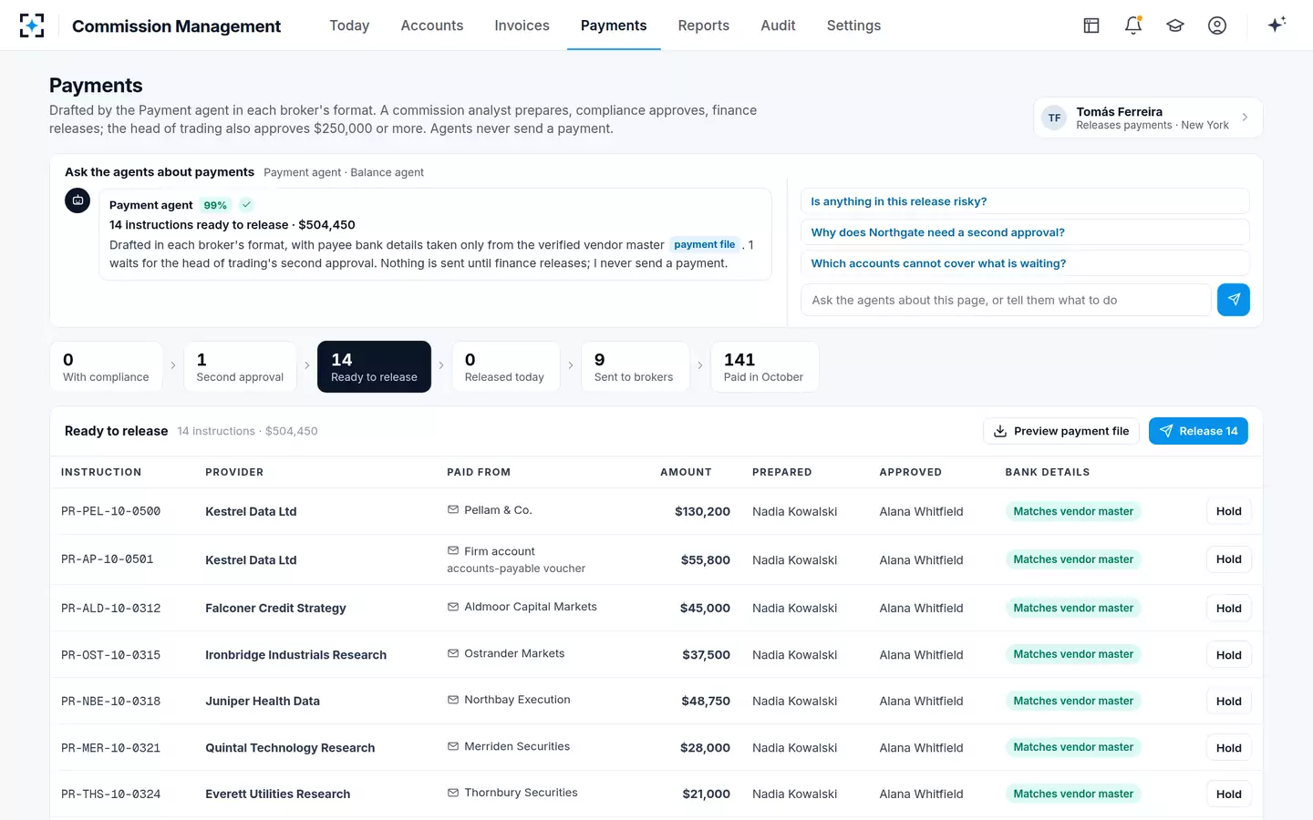Click the envelope icon beside Merriden Securities

point(453,746)
